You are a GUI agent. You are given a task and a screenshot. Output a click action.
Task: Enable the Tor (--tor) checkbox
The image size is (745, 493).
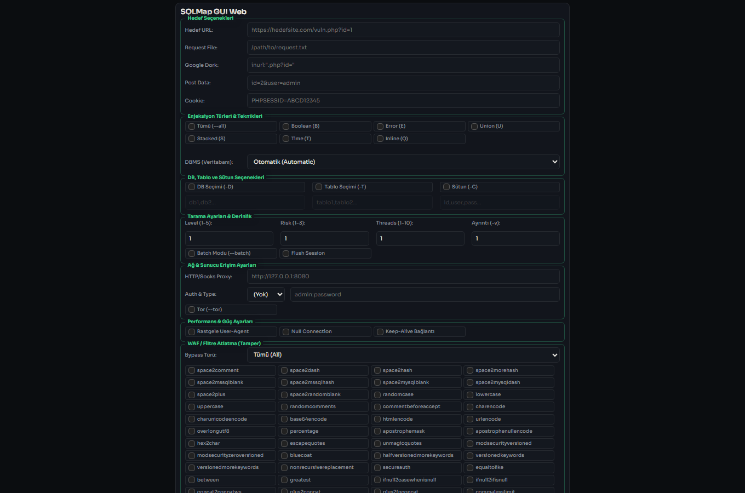[x=192, y=310]
